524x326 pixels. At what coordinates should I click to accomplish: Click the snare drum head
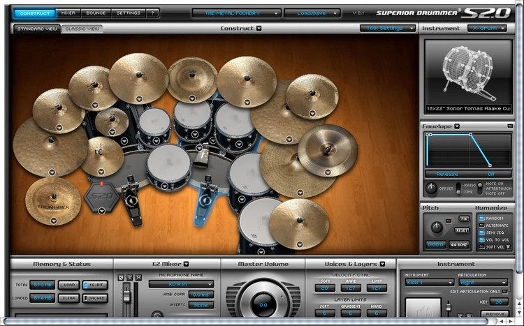coord(168,163)
